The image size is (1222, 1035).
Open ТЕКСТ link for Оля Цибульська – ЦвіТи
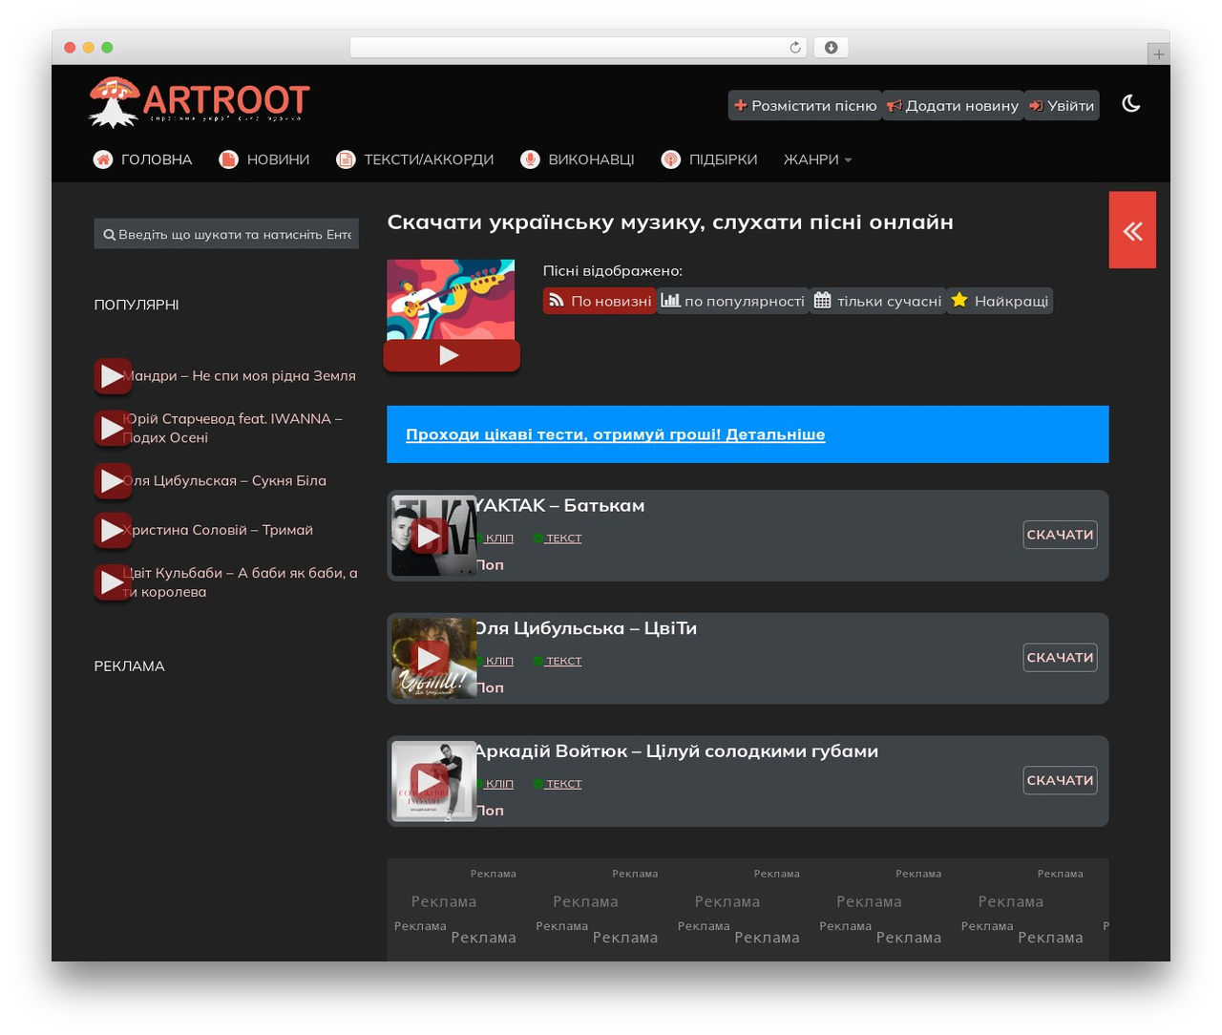pos(563,661)
